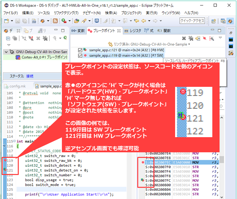Click 接続 status link

(x=30, y=76)
